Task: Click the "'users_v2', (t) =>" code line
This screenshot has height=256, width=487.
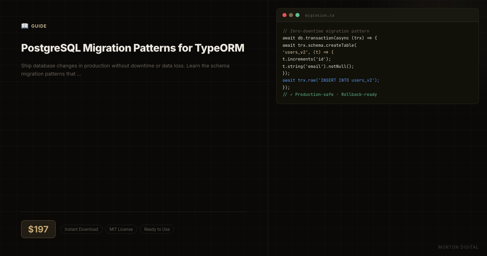Action: point(308,52)
